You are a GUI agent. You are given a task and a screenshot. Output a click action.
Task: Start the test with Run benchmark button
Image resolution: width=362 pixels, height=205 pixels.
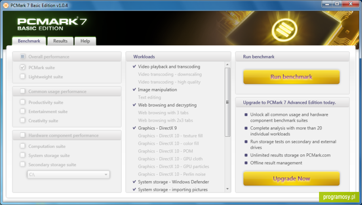coord(291,77)
